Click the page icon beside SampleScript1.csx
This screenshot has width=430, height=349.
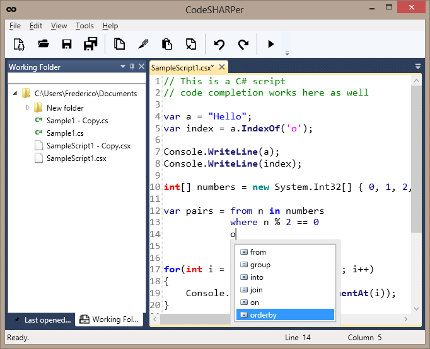tap(38, 158)
